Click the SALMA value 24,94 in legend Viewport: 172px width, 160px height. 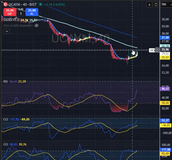24,20
